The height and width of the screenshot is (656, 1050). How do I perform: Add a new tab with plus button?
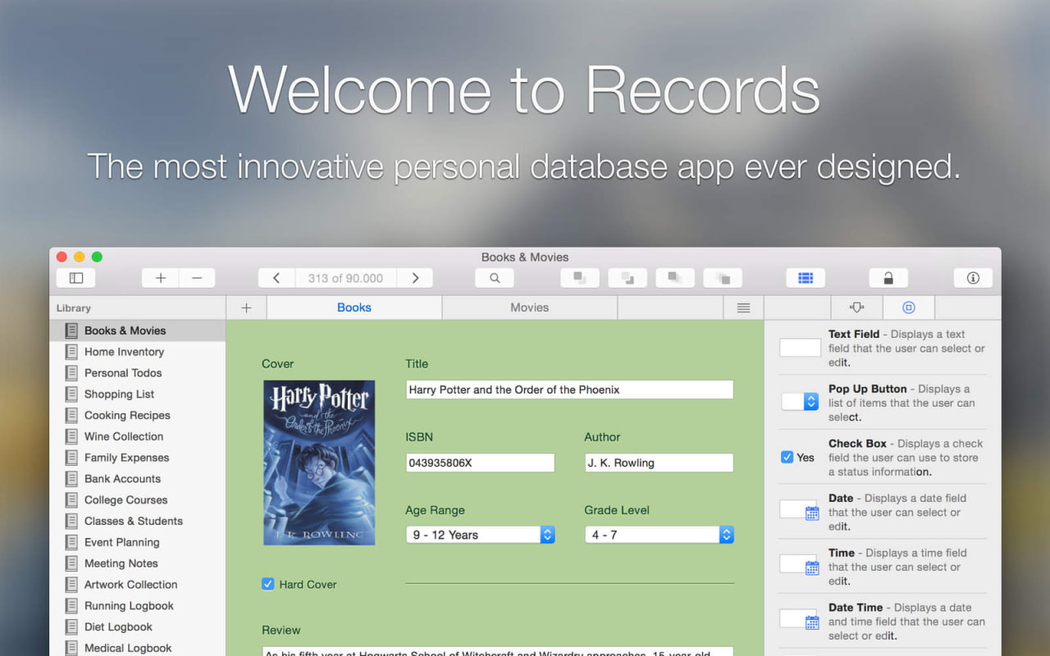click(x=246, y=307)
